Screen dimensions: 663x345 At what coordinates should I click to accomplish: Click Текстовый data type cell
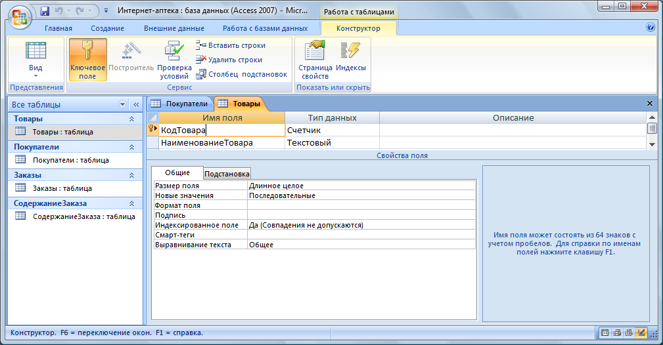tap(332, 143)
